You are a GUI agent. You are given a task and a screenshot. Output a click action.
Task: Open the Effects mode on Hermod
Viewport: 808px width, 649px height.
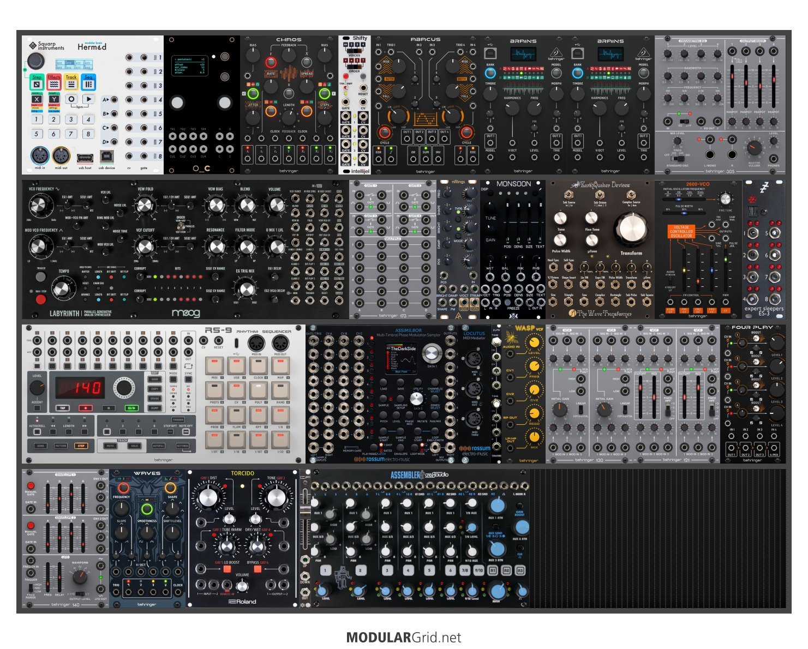pyautogui.click(x=54, y=82)
